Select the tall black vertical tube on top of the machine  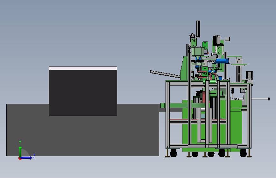tap(198, 29)
